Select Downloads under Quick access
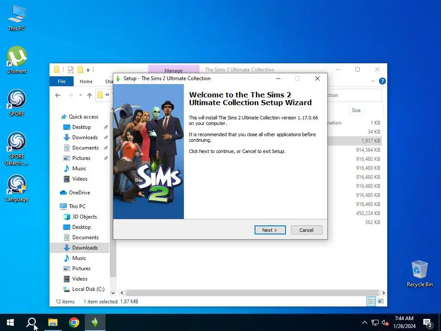Viewport: 441px width, 331px height. tap(85, 137)
